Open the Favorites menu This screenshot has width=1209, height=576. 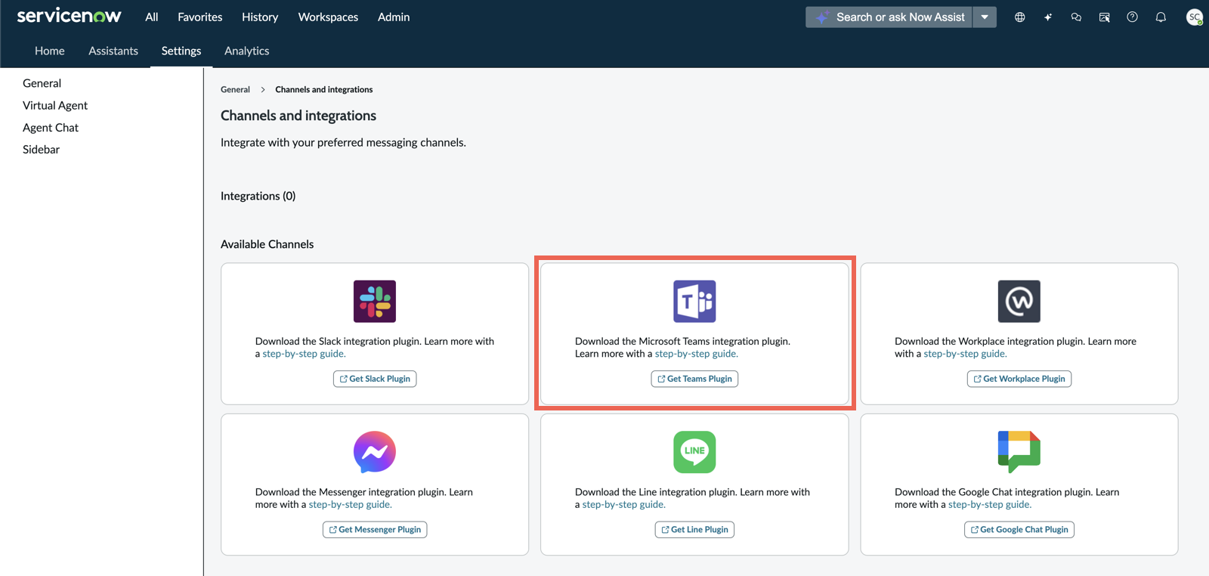pyautogui.click(x=199, y=17)
